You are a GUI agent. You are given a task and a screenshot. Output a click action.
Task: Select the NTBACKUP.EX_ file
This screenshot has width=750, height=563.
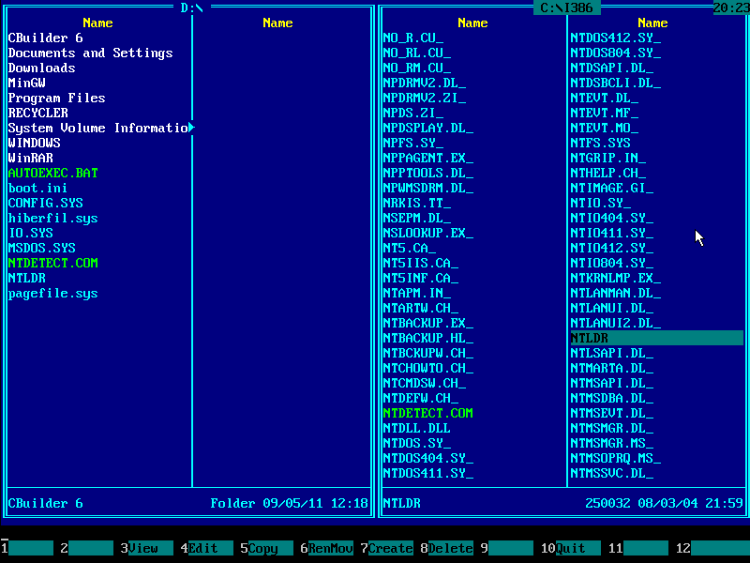click(x=428, y=323)
